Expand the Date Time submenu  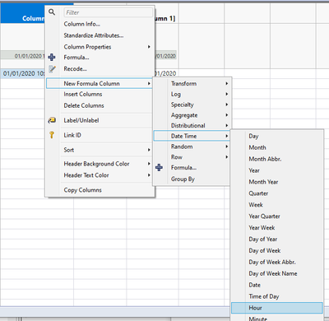click(x=192, y=136)
